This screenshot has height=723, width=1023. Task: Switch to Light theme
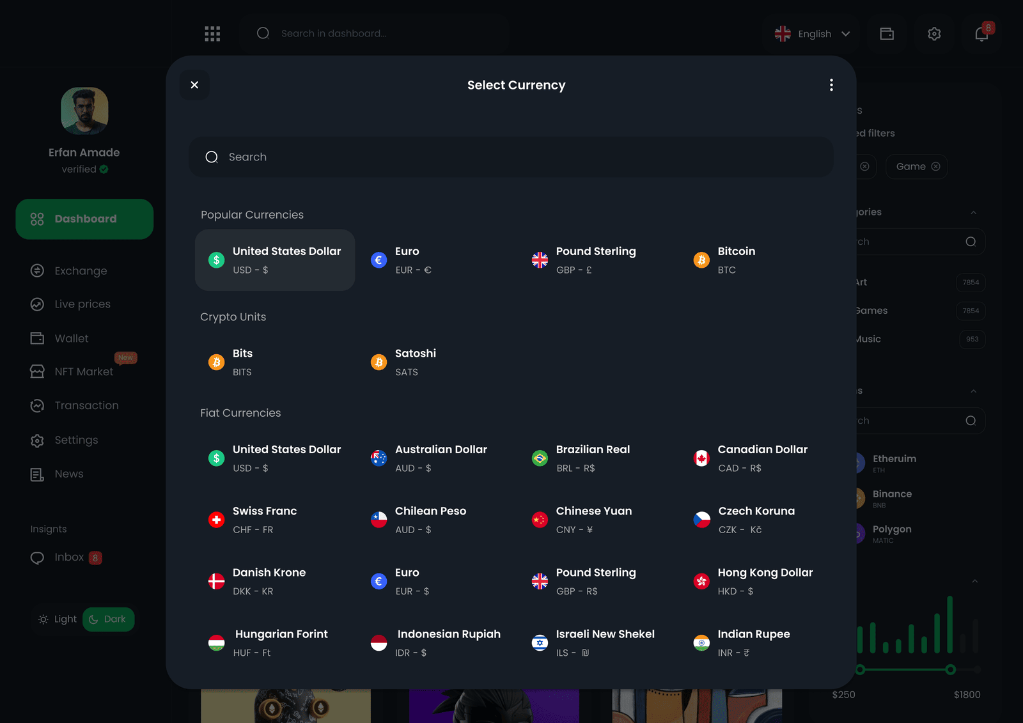click(57, 619)
